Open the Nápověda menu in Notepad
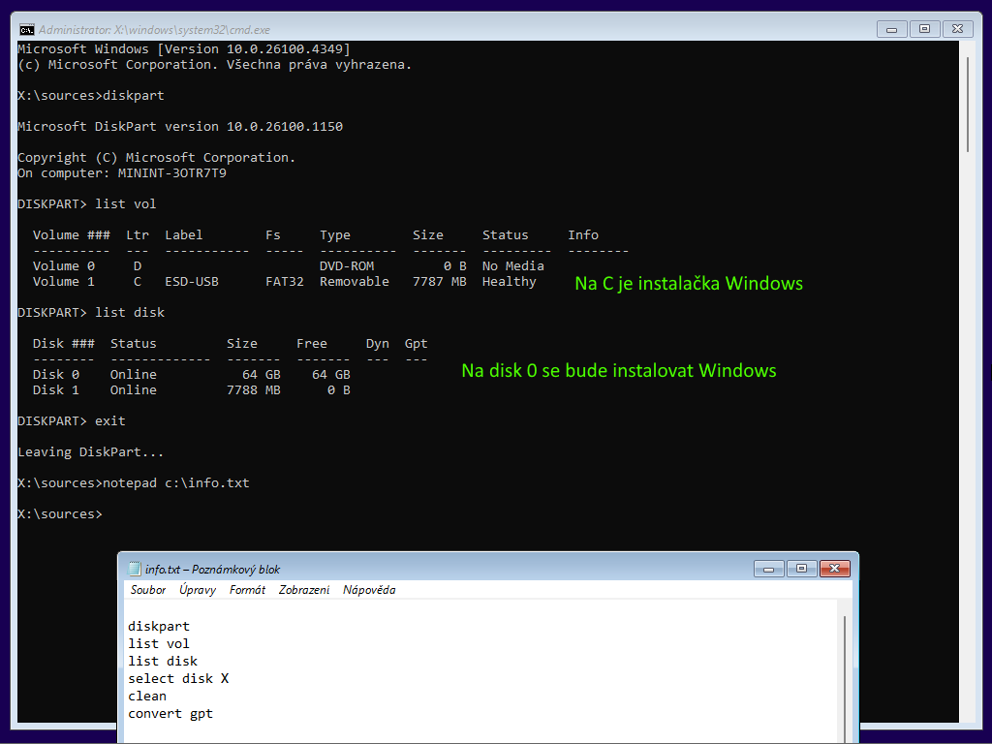 [369, 590]
